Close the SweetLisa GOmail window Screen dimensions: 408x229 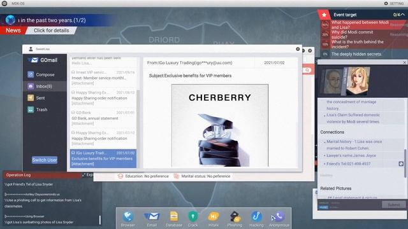(298, 49)
